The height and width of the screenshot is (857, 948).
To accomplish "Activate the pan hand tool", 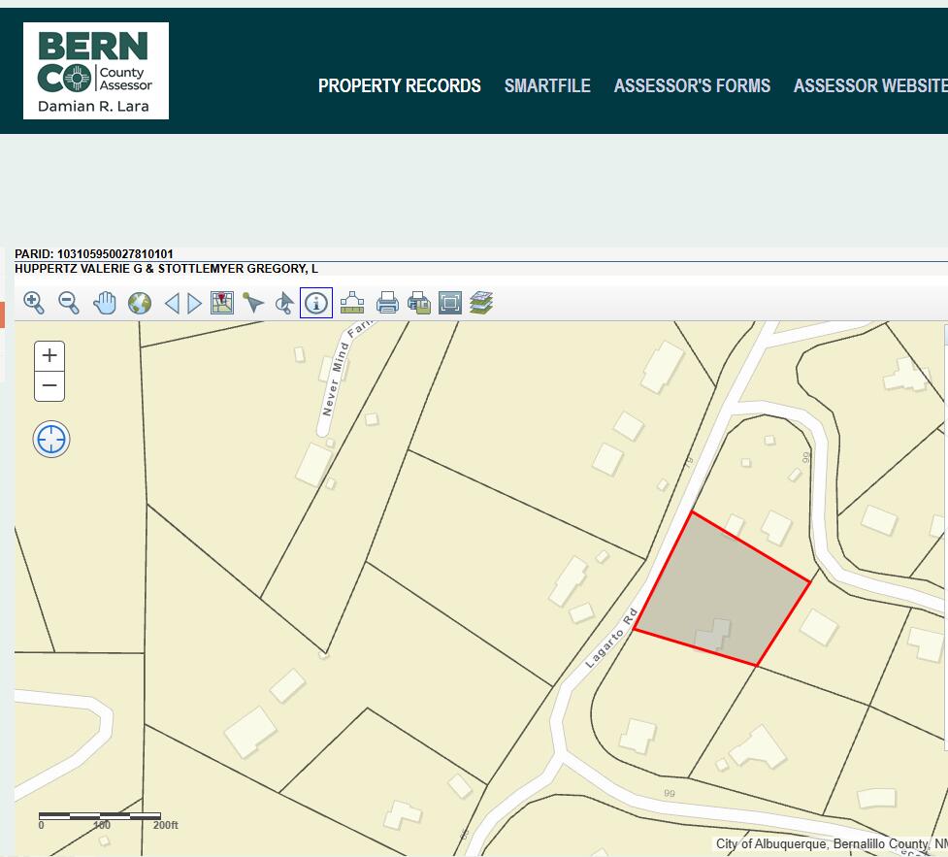I will [x=105, y=303].
